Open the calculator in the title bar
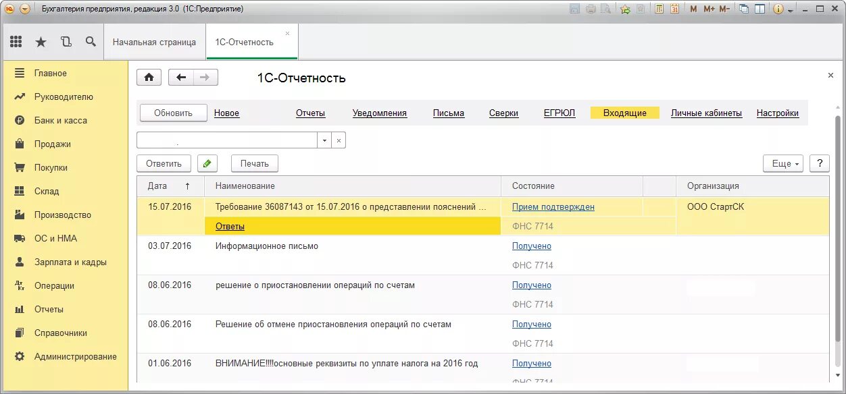Viewport: 846px width, 394px height. [657, 9]
